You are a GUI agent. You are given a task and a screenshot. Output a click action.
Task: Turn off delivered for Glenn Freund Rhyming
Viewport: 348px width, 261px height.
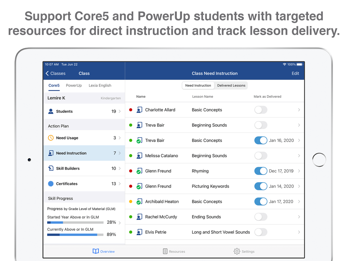pyautogui.click(x=261, y=171)
